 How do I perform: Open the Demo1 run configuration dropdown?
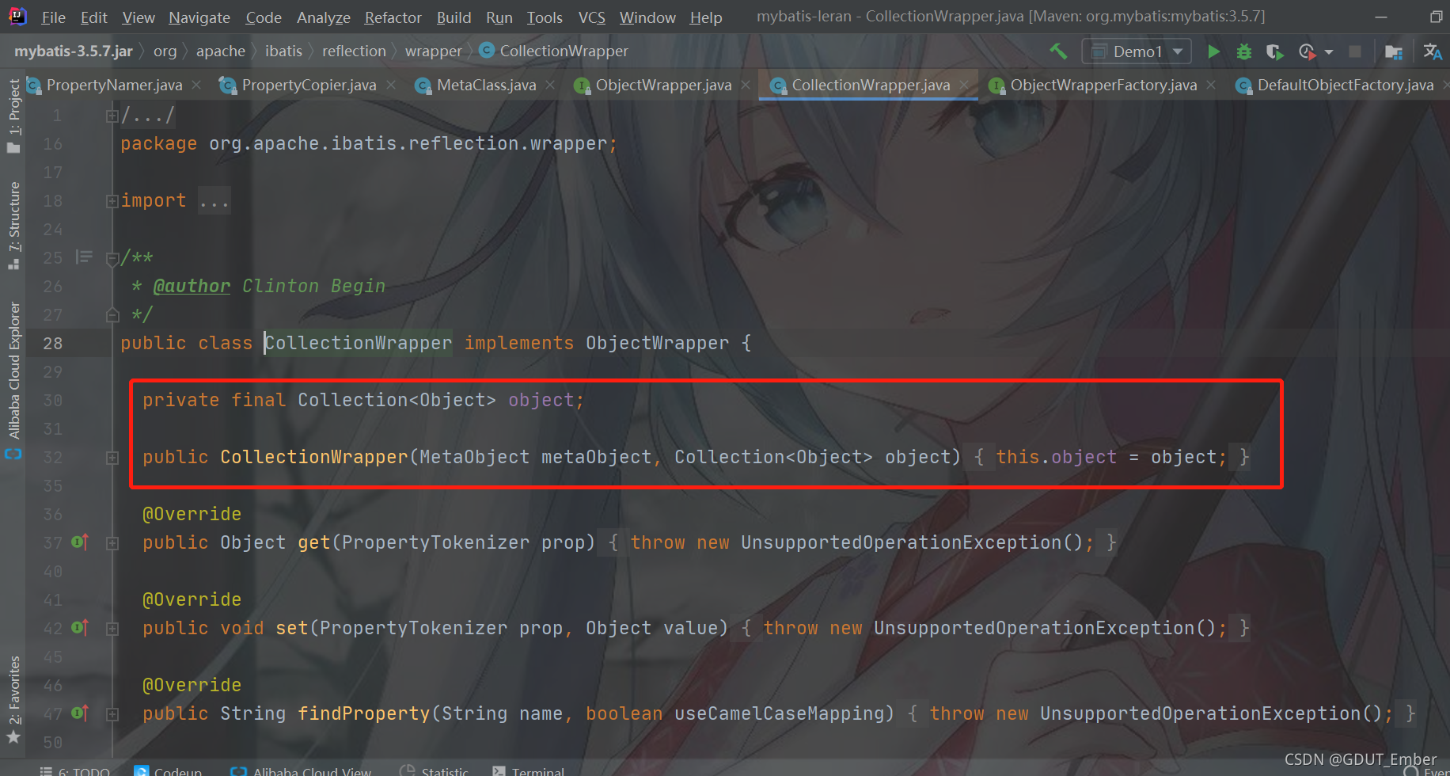click(x=1137, y=51)
